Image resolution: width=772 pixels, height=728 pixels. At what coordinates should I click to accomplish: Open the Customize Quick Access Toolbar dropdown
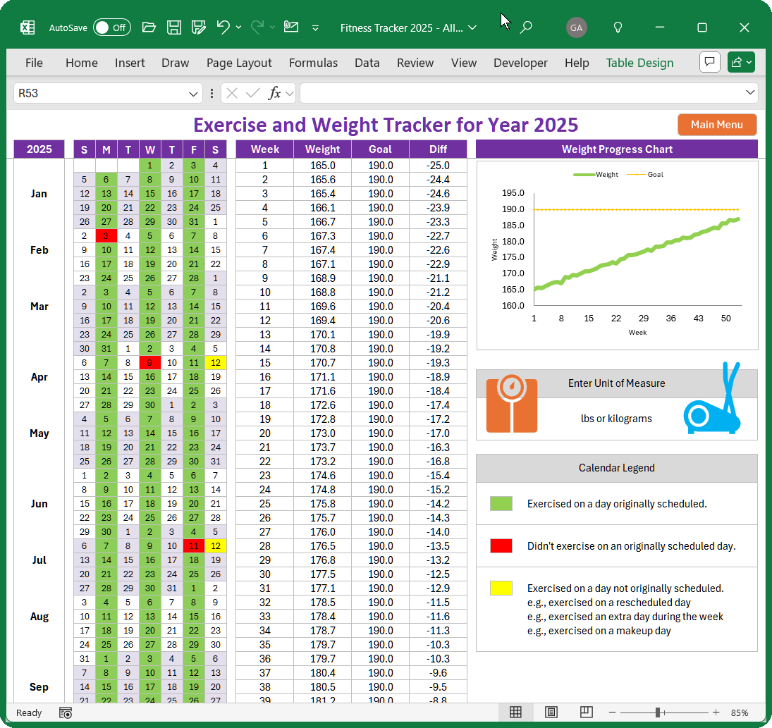pyautogui.click(x=315, y=28)
